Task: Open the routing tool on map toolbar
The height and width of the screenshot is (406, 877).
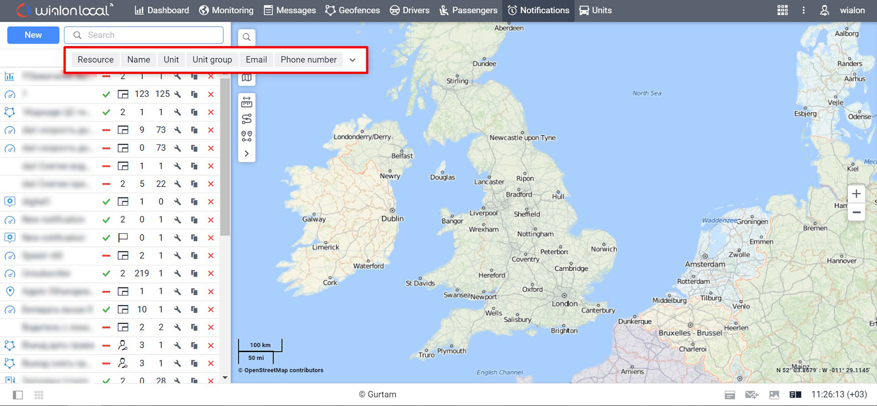Action: (247, 119)
